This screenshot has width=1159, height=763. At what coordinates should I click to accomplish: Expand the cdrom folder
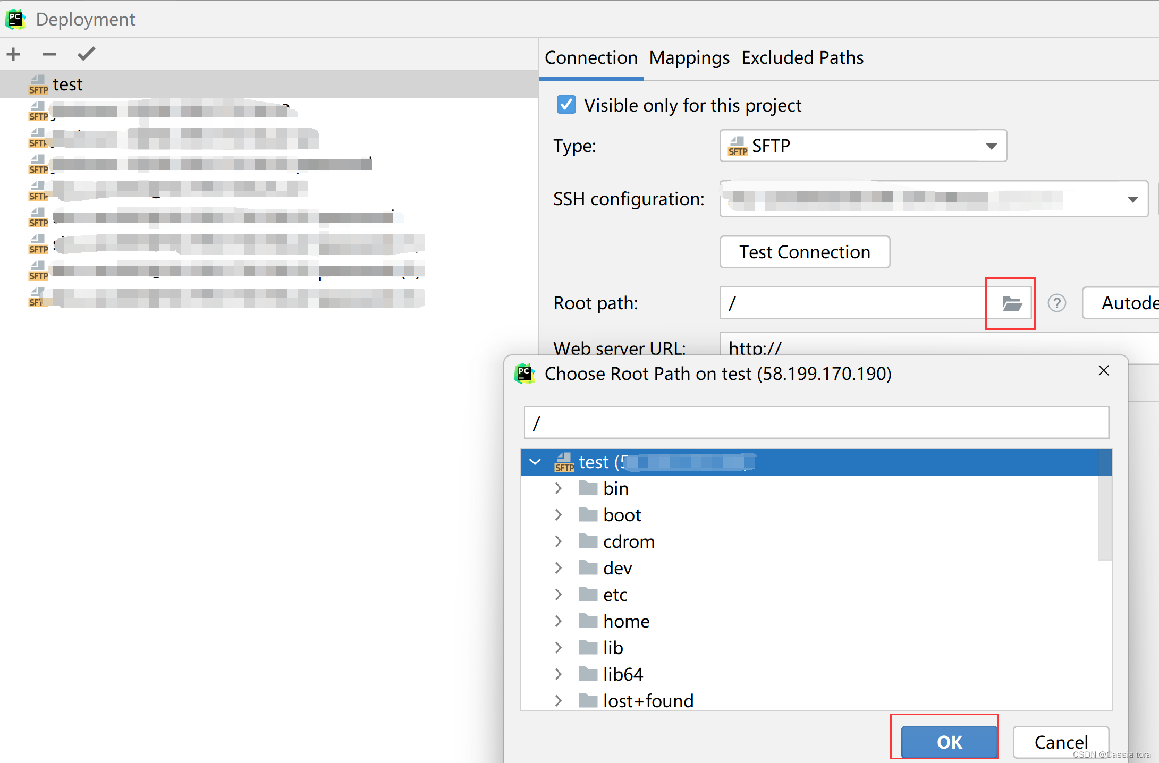coord(558,541)
